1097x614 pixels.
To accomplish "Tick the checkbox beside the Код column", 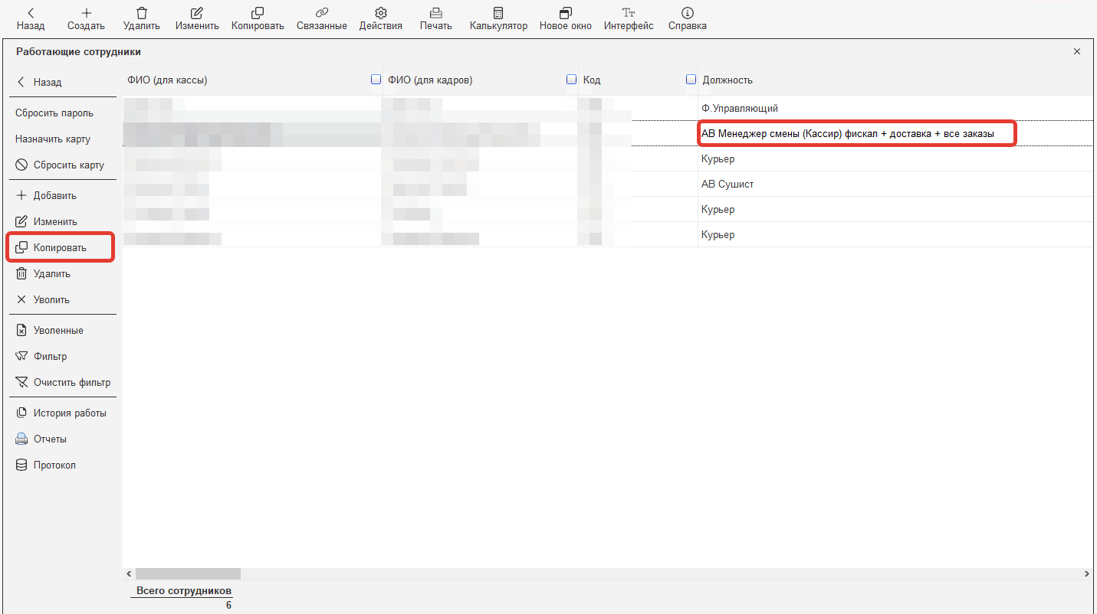I will tap(571, 79).
